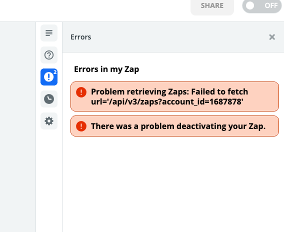The image size is (284, 232).
Task: Click the SHARE button
Action: [212, 6]
